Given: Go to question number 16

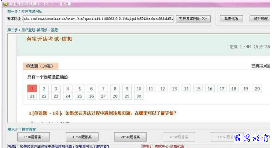Looking at the screenshot, I should tap(210, 89).
